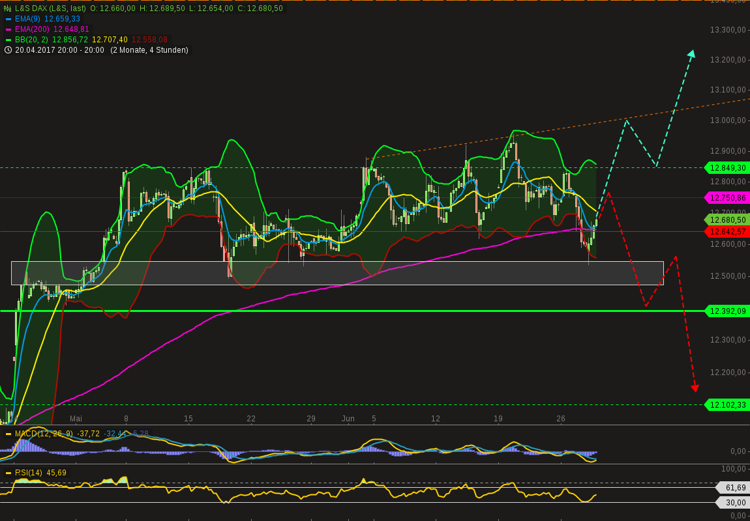
Task: Click the lower Bollinger value 12.558,08
Action: click(149, 40)
